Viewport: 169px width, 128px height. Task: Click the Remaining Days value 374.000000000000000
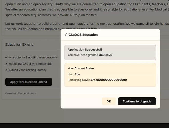click(108, 80)
